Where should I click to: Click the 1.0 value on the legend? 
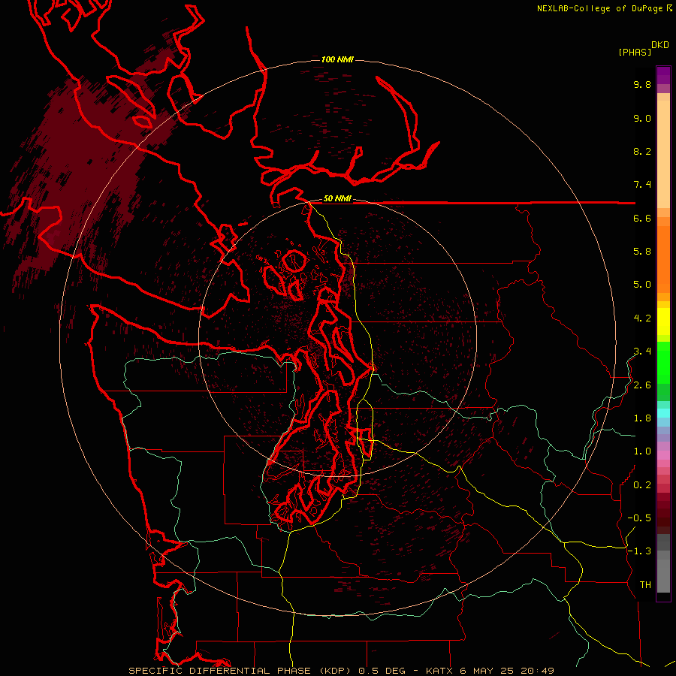point(642,451)
